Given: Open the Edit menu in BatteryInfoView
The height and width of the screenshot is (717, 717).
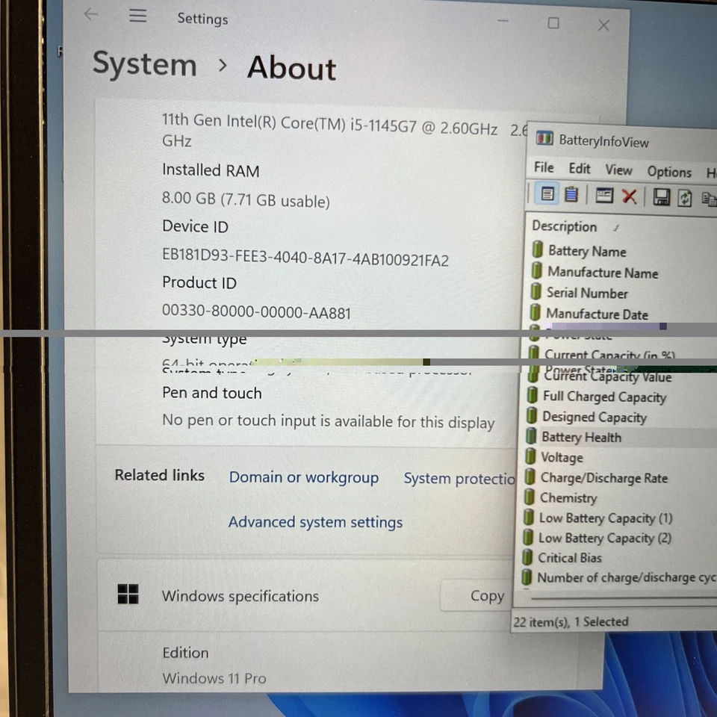Looking at the screenshot, I should [x=580, y=169].
